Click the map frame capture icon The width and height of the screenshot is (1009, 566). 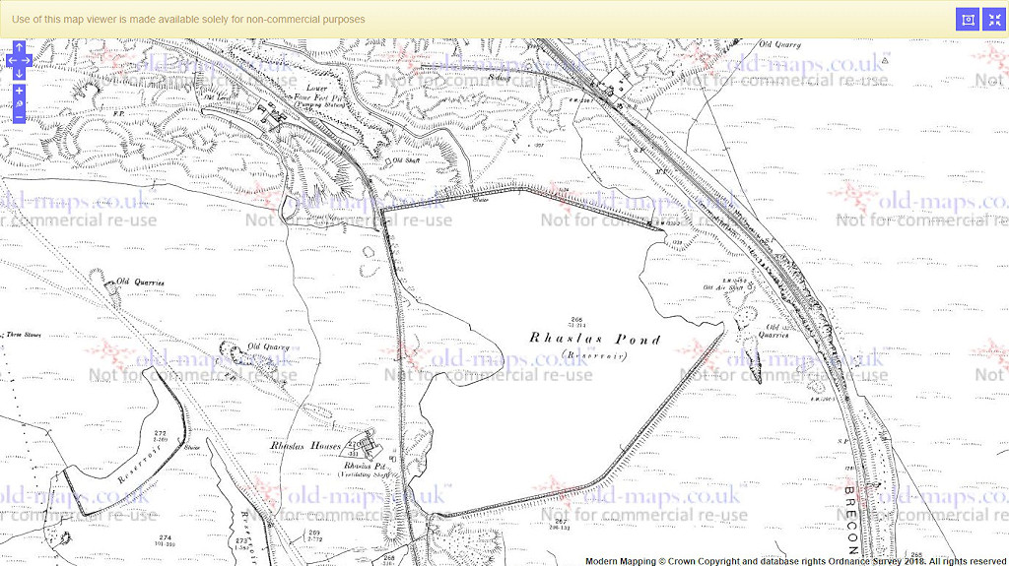[x=968, y=20]
